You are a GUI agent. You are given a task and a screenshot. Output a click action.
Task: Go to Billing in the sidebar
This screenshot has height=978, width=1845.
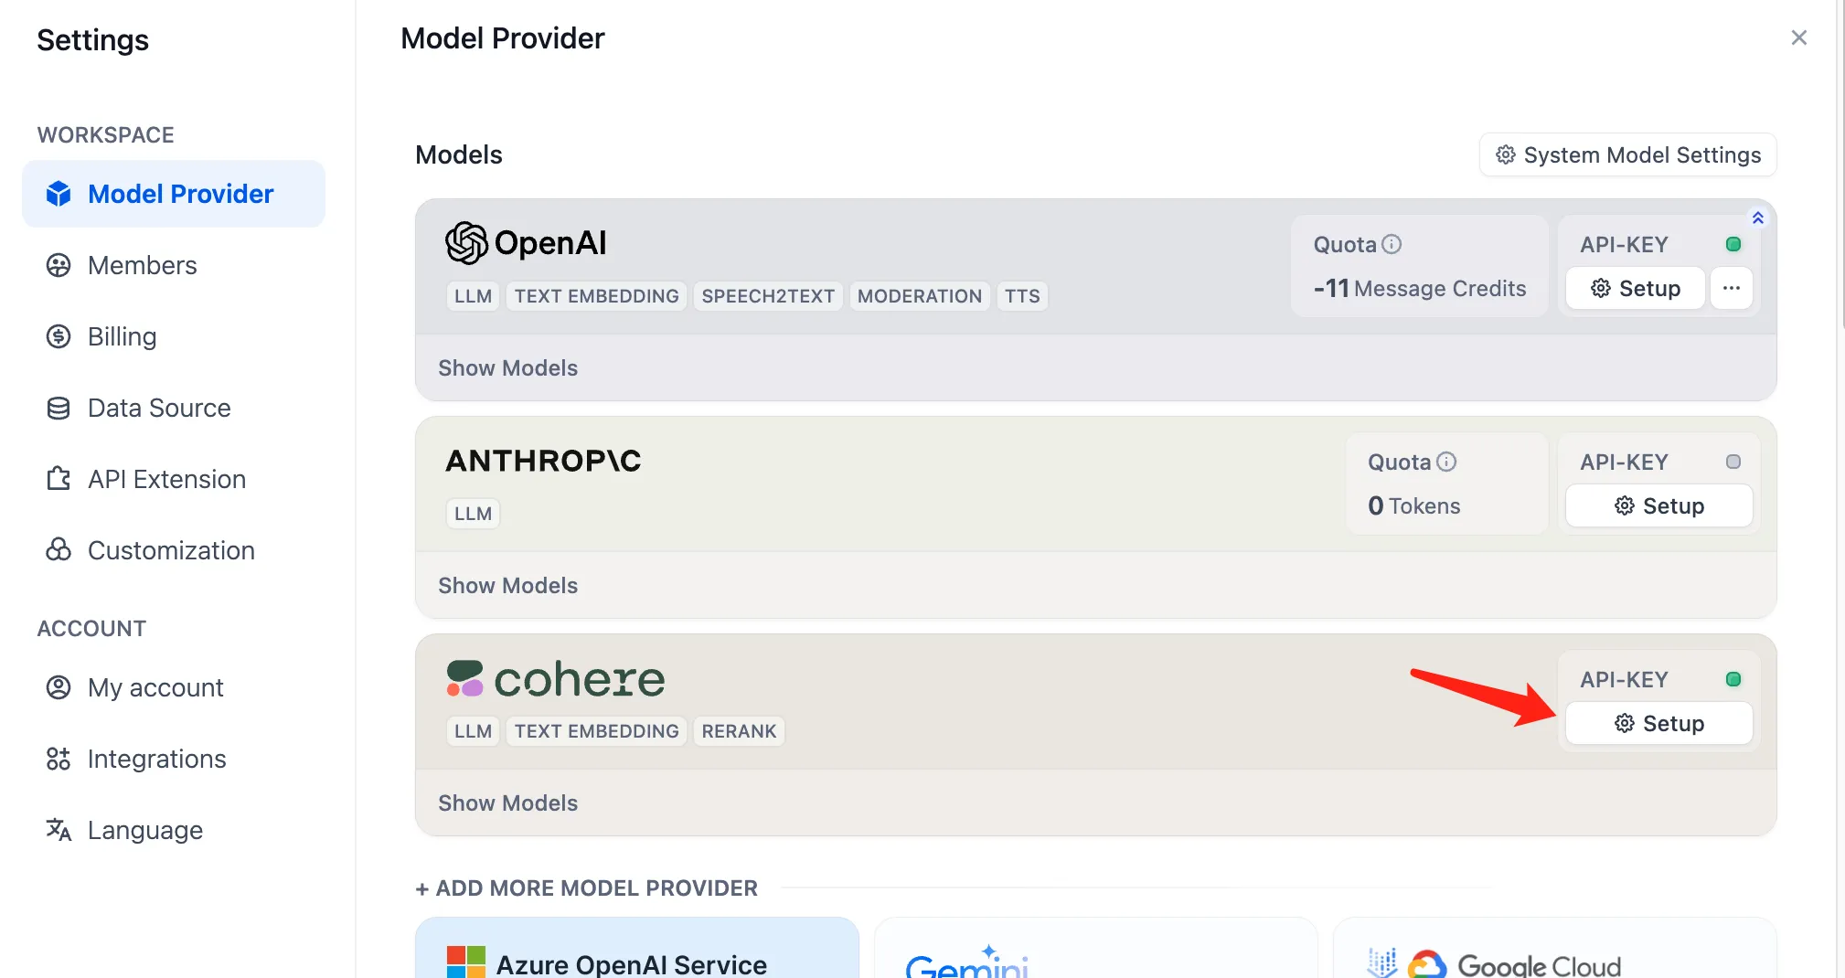pos(122,336)
